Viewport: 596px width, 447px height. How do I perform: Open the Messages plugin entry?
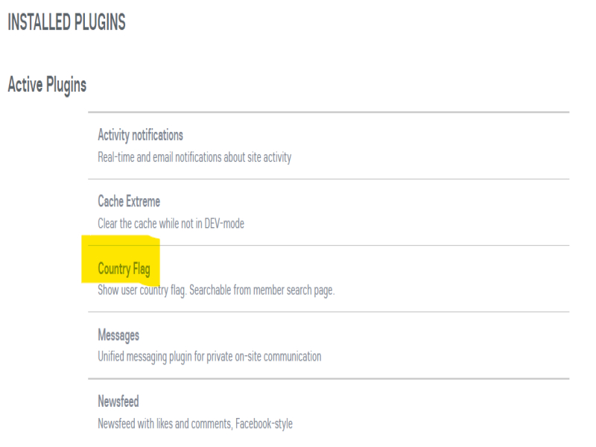pos(118,335)
